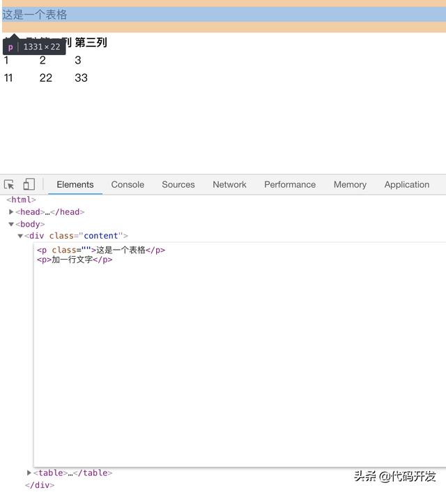The width and height of the screenshot is (446, 492).
Task: Open the Performance tab
Action: coord(290,184)
